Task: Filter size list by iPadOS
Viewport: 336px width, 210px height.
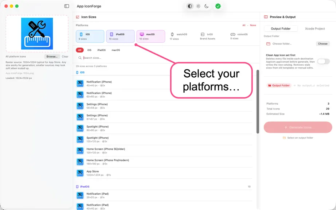Action: pyautogui.click(x=101, y=50)
